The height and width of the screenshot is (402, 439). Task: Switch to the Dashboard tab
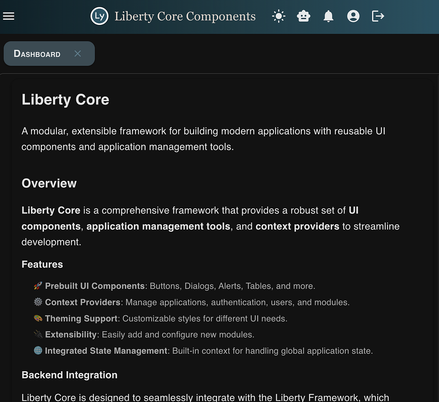tap(37, 53)
